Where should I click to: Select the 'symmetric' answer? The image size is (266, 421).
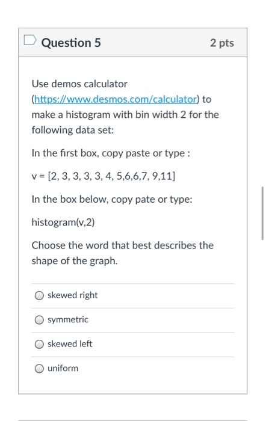click(x=39, y=320)
